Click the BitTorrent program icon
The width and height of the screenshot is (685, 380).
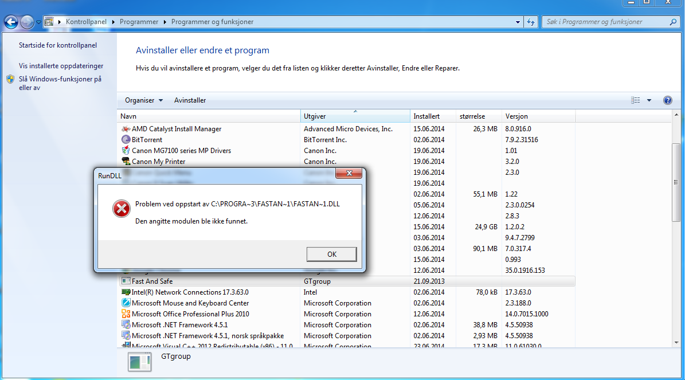coord(126,140)
